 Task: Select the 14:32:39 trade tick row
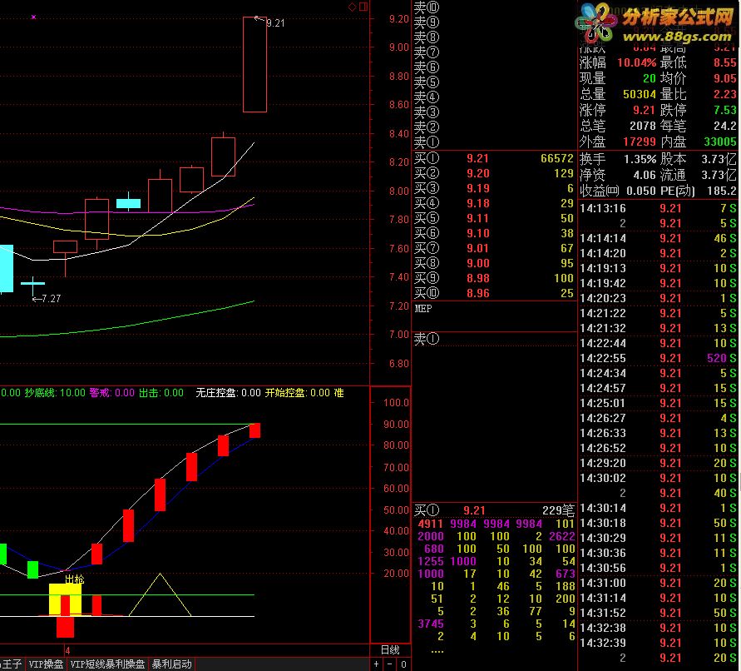click(x=658, y=643)
